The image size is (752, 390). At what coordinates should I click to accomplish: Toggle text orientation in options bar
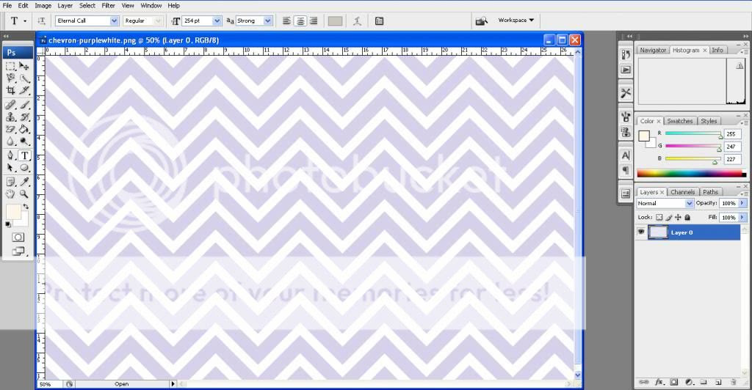(42, 21)
